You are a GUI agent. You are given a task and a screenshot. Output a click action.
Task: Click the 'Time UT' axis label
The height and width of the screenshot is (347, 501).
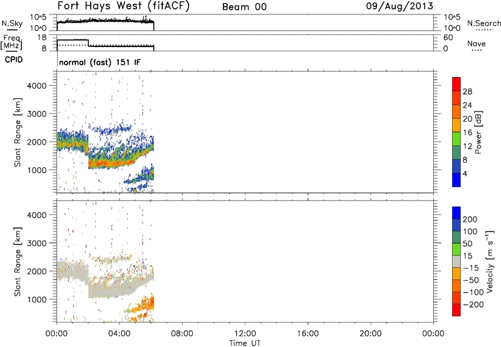click(x=245, y=343)
